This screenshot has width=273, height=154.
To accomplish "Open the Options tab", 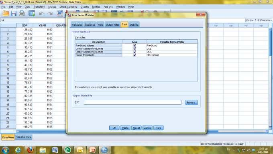I will pos(134,25).
